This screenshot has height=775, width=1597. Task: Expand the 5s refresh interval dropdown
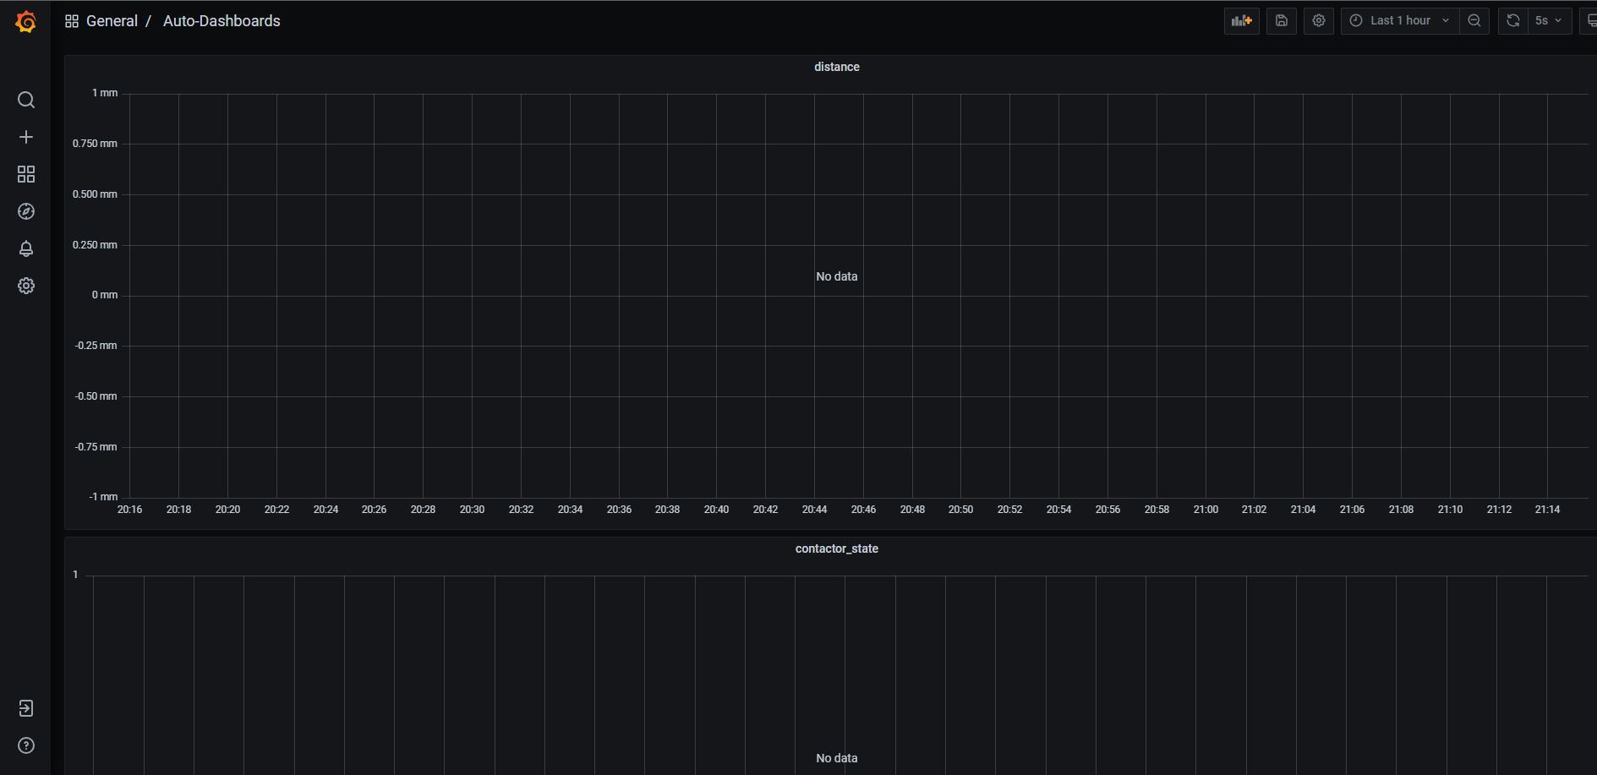click(1549, 21)
